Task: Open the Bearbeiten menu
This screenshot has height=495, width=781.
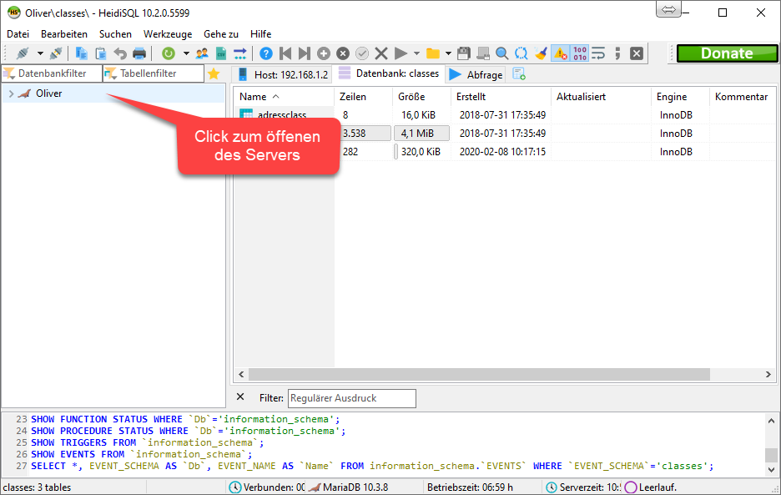Action: click(x=63, y=34)
